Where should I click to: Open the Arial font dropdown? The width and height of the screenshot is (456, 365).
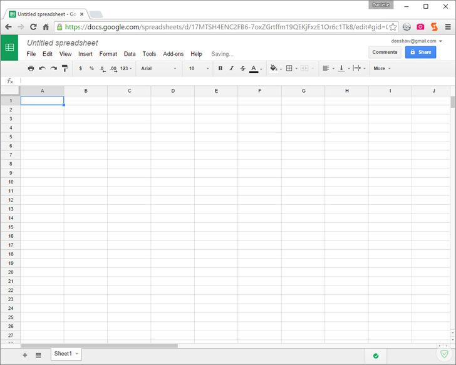pos(158,68)
